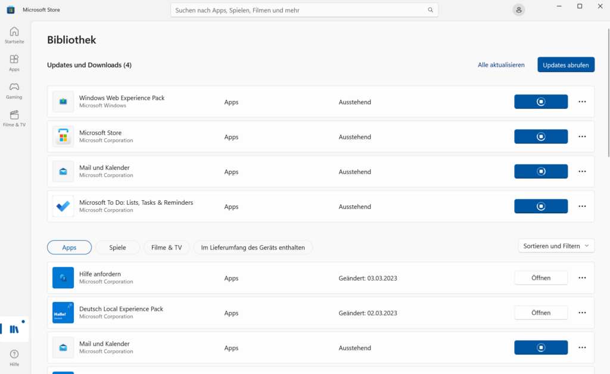This screenshot has width=610, height=374.
Task: Open Sortieren und Filtern dropdown
Action: click(x=556, y=245)
